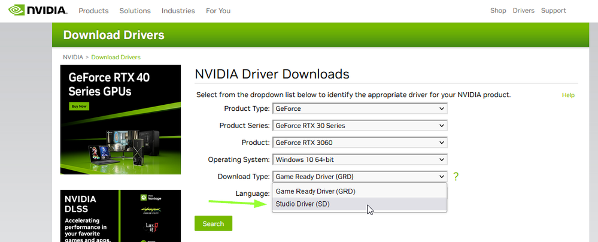Open the Products menu

click(x=93, y=11)
